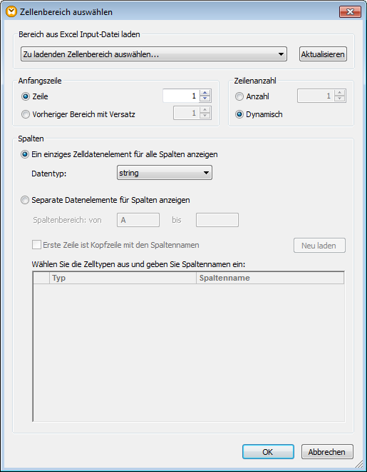Open the 'Zu ladenden Zellenbereich auswählen' dropdown
This screenshot has height=472, width=367.
tap(154, 54)
